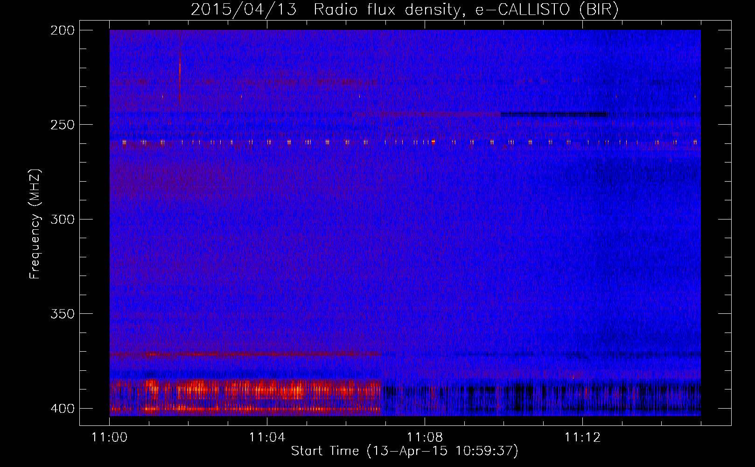
Task: Click the 11:04 time tick label
Action: [x=267, y=437]
